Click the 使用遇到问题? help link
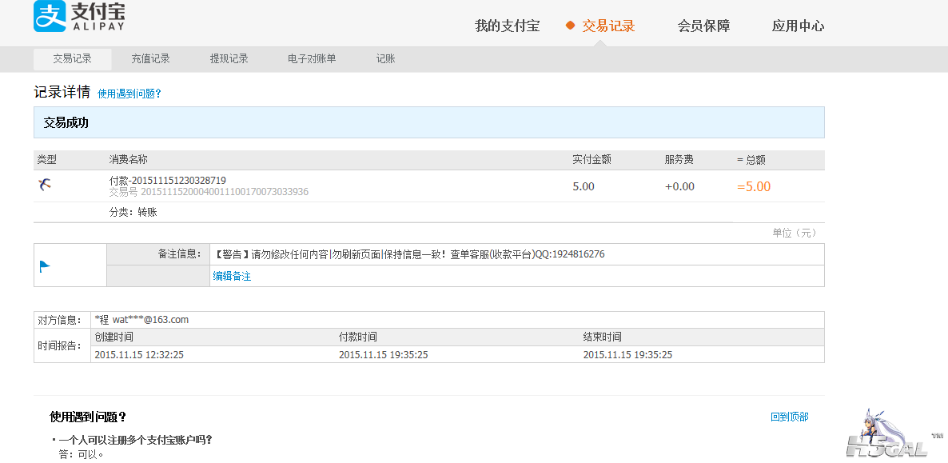948x463 pixels. coord(129,94)
